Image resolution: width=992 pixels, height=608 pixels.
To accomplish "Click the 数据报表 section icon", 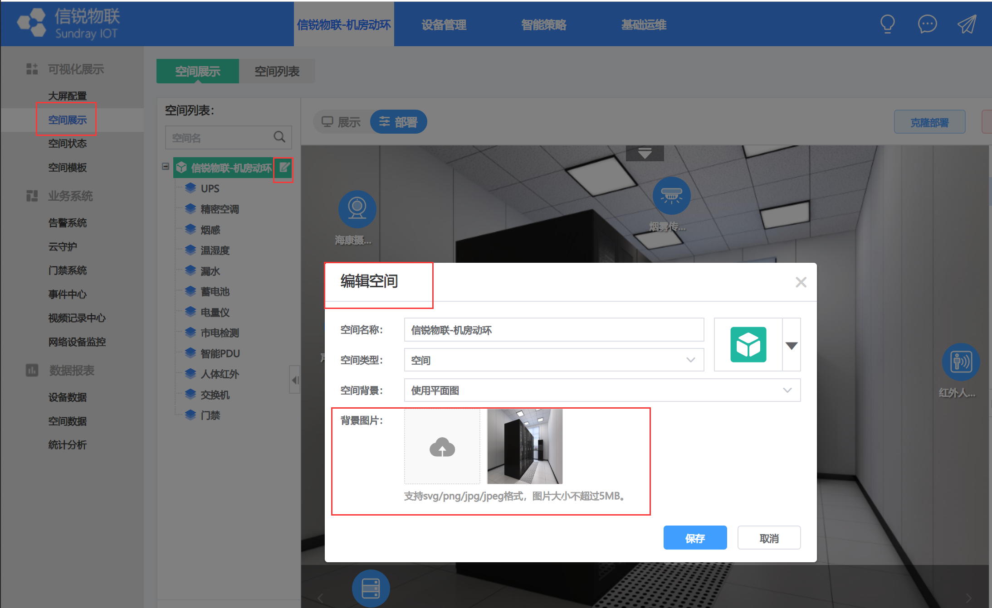I will [x=32, y=370].
